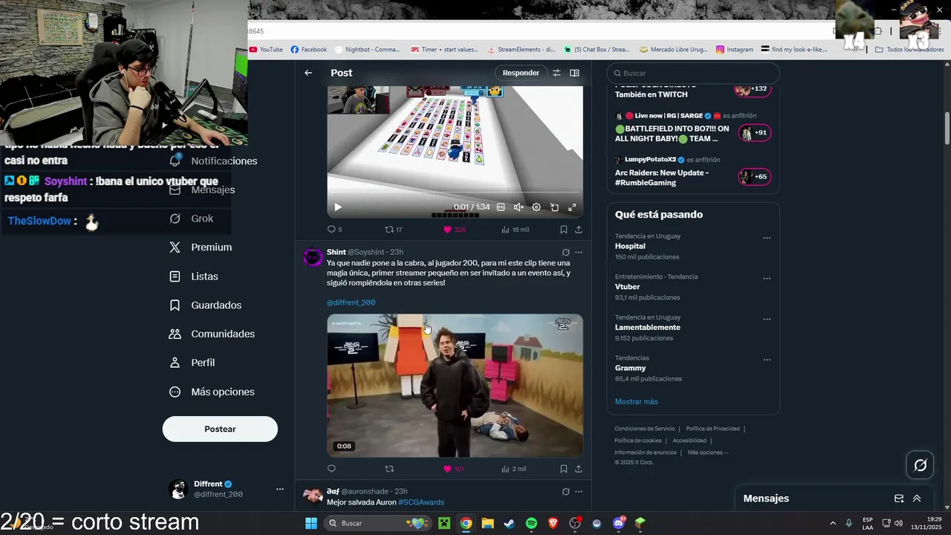This screenshot has width=951, height=535.
Task: Open more options for Lamentablemente trend
Action: pyautogui.click(x=767, y=320)
